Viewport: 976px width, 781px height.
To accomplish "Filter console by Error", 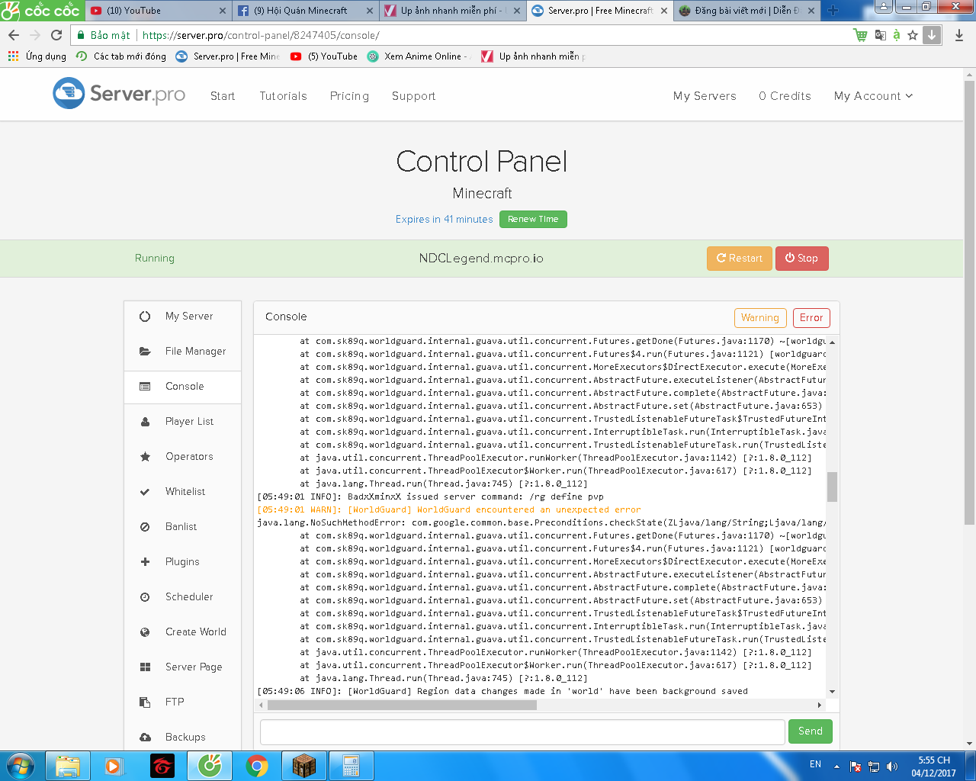I will pyautogui.click(x=811, y=318).
